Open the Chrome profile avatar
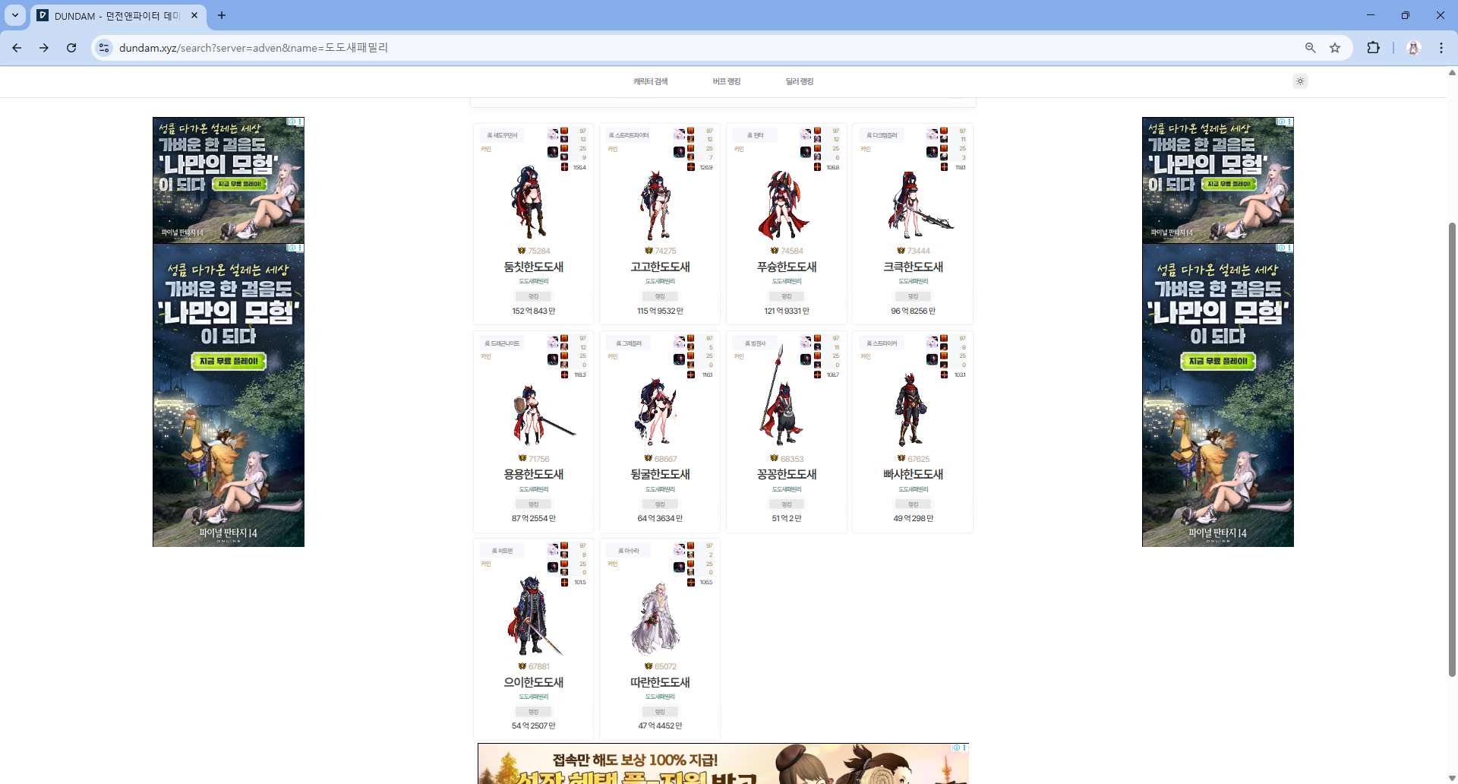The image size is (1458, 784). pyautogui.click(x=1413, y=48)
